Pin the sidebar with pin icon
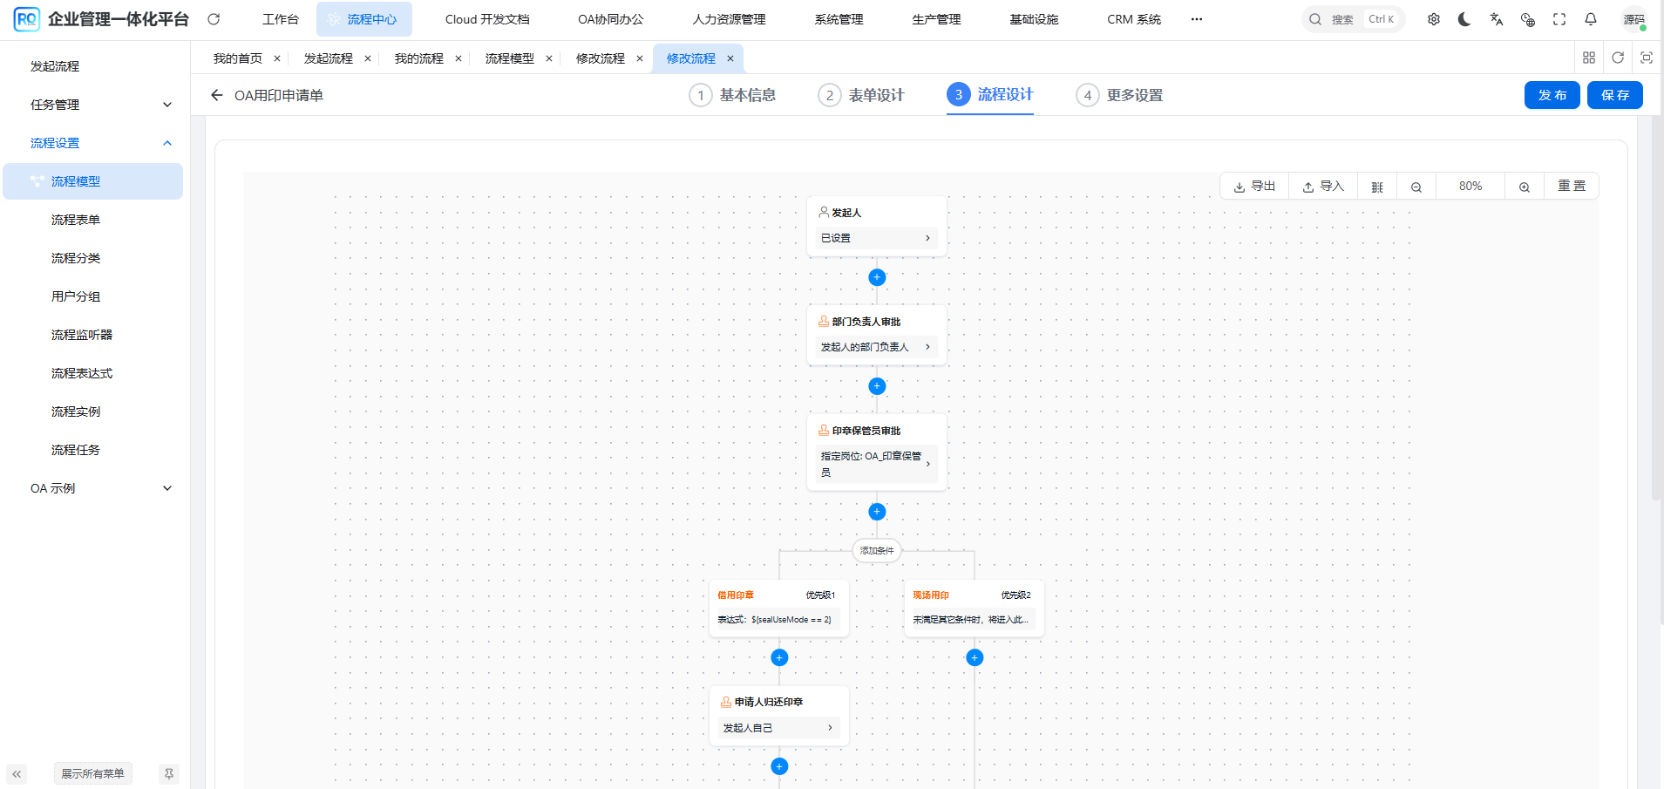Viewport: 1664px width, 789px height. [x=169, y=773]
